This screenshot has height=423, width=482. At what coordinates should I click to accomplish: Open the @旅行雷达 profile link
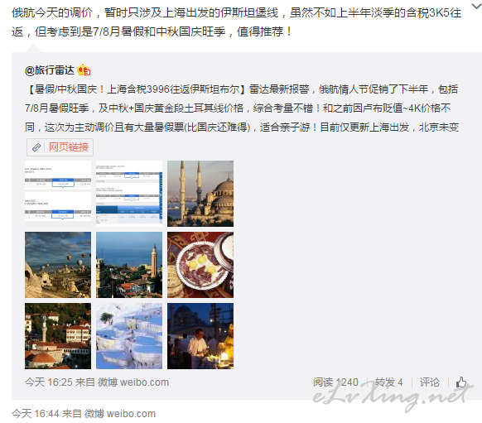coord(50,70)
